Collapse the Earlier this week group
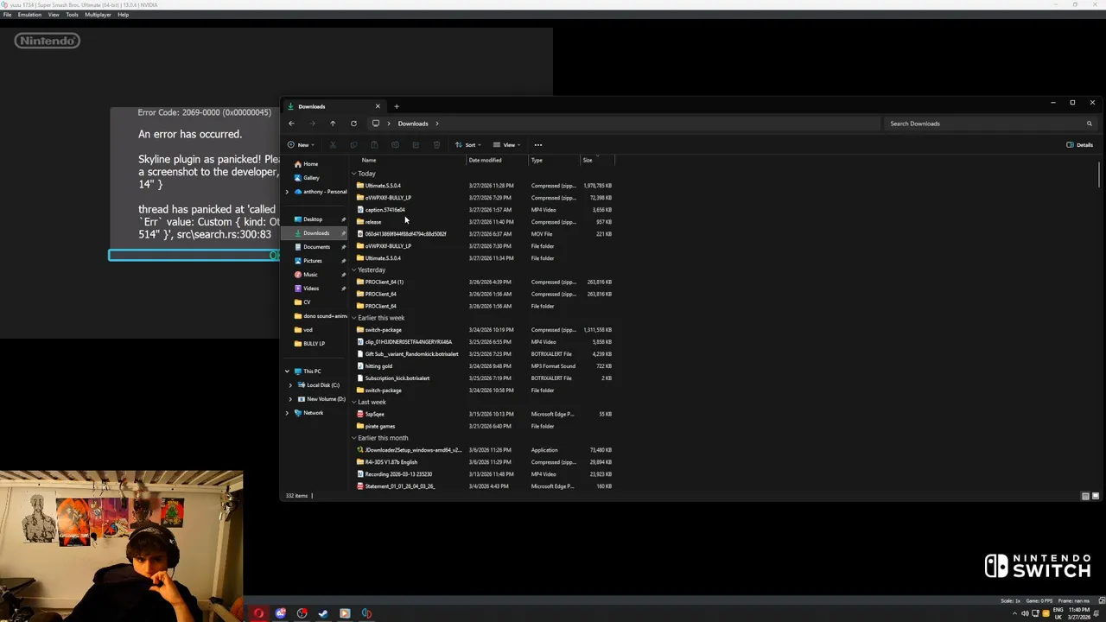 pyautogui.click(x=354, y=318)
